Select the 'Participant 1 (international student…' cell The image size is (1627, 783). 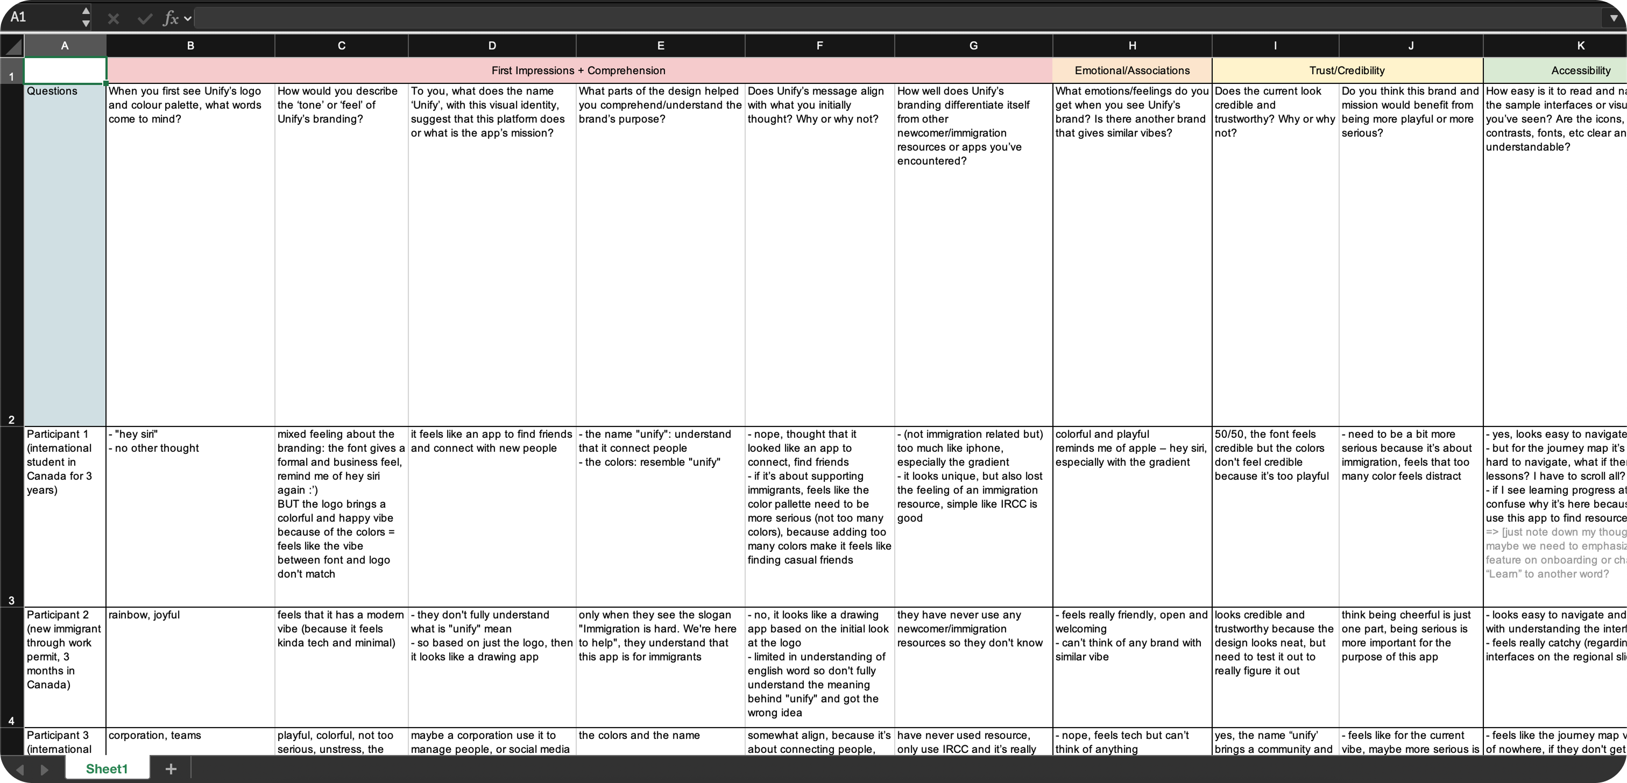click(x=65, y=516)
